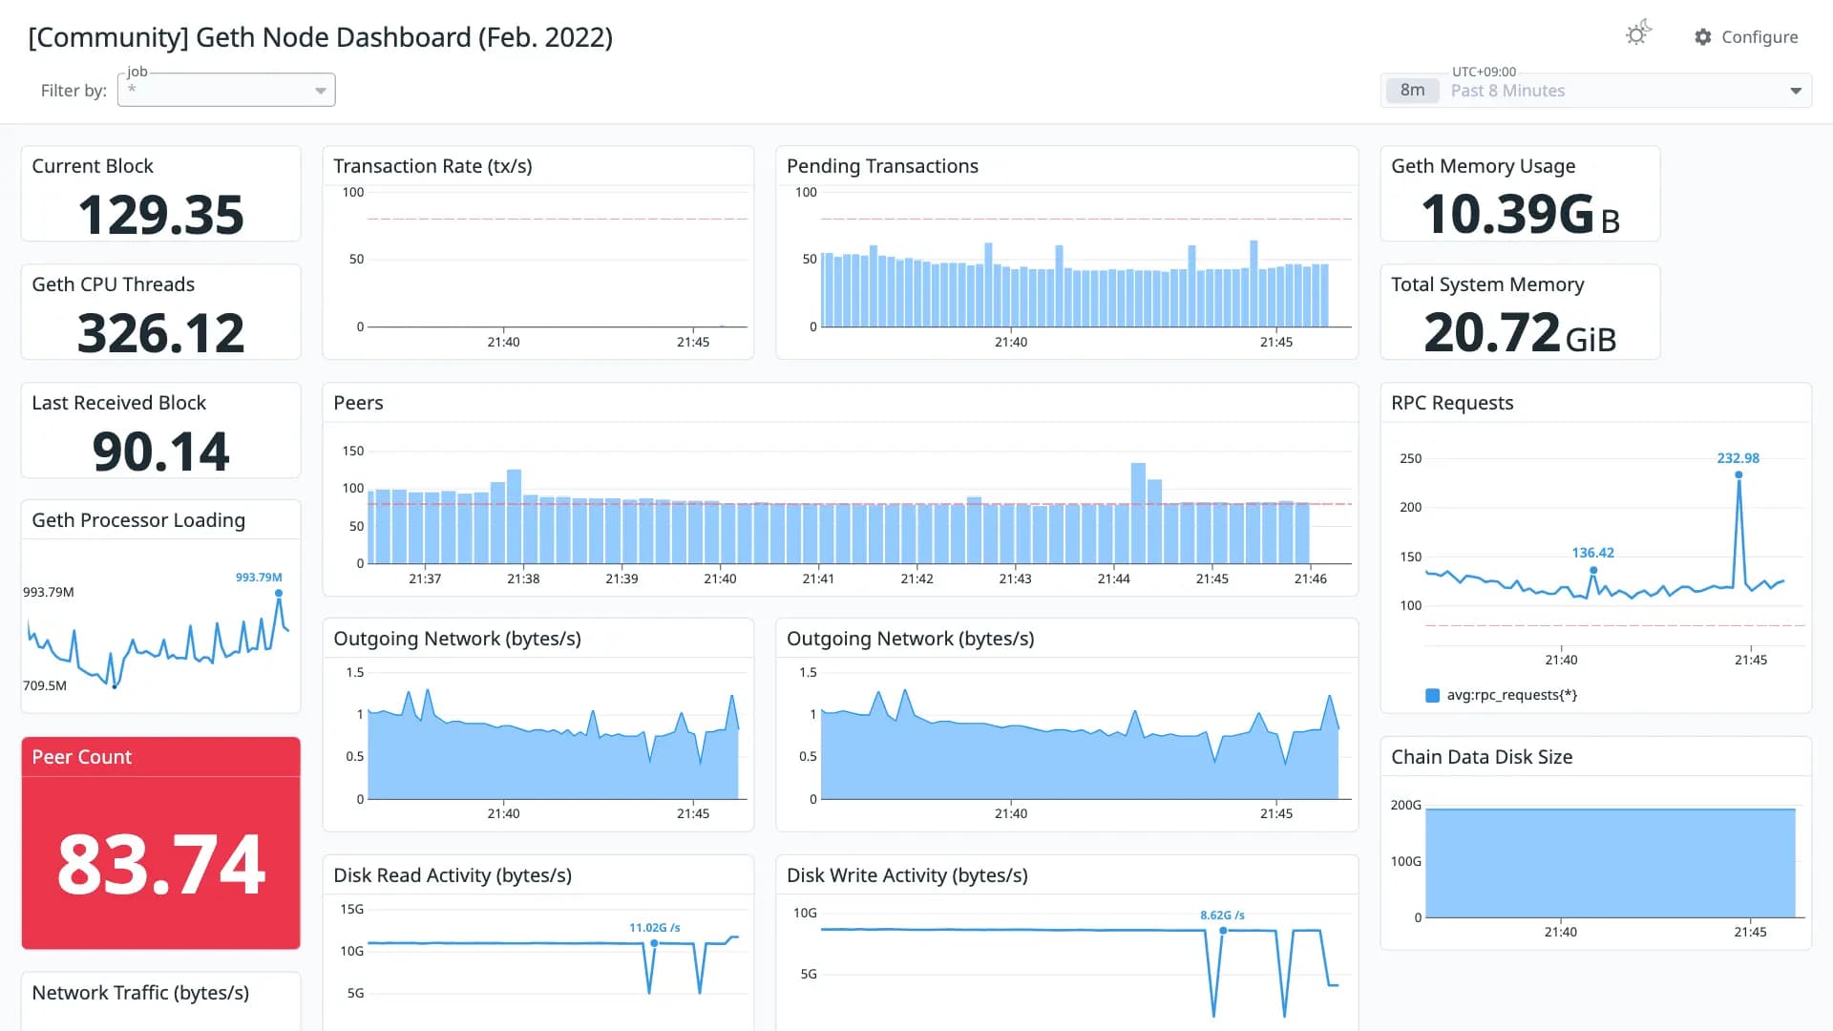
Task: Click the UTC+09:00 timezone label
Action: click(1484, 72)
